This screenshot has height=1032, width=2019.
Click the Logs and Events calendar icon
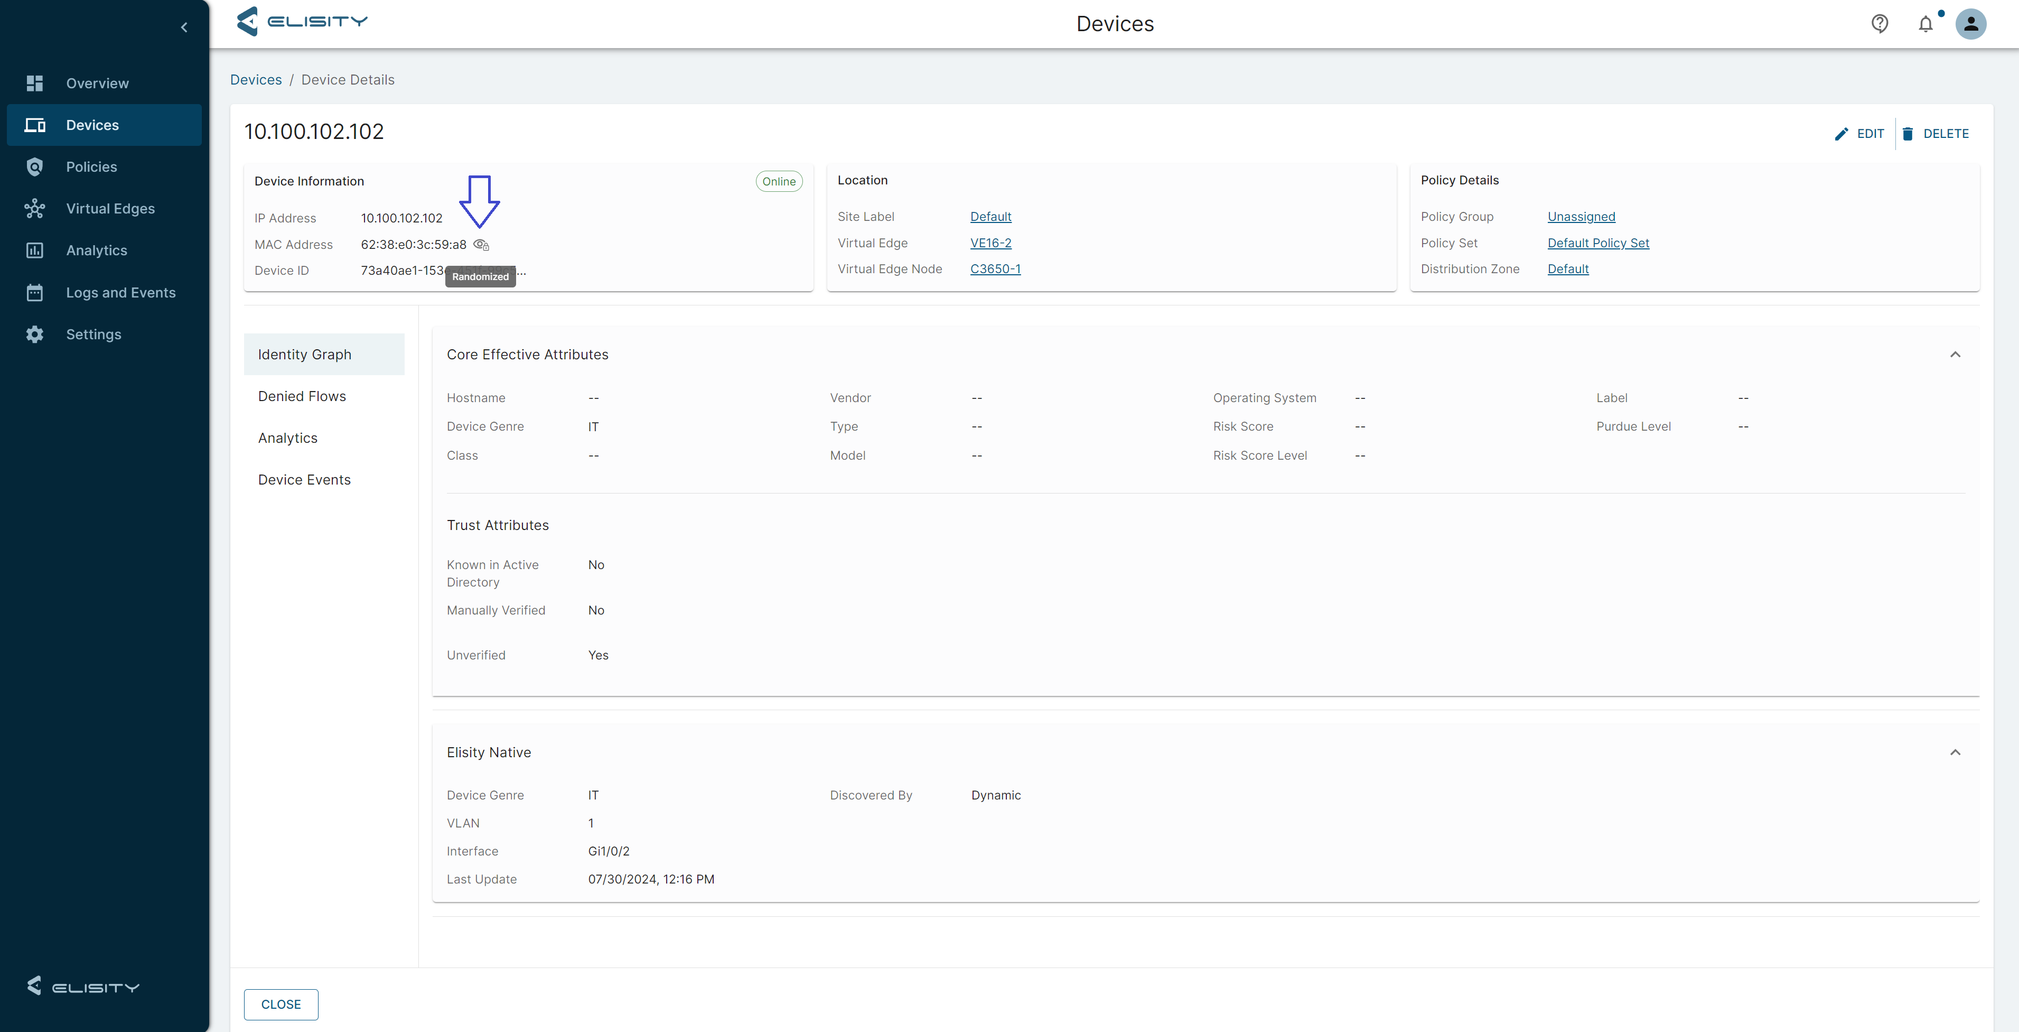point(34,293)
